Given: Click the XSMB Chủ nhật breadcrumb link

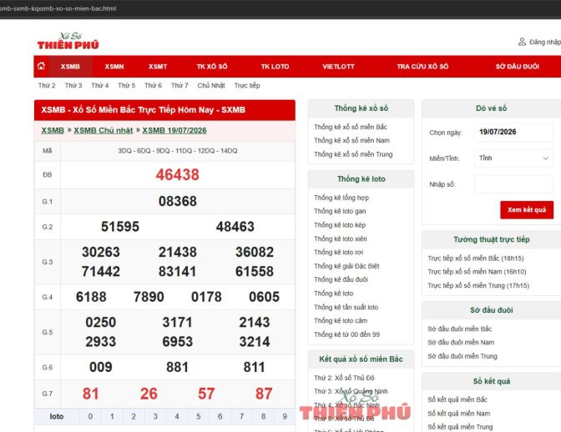Looking at the screenshot, I should pos(103,130).
